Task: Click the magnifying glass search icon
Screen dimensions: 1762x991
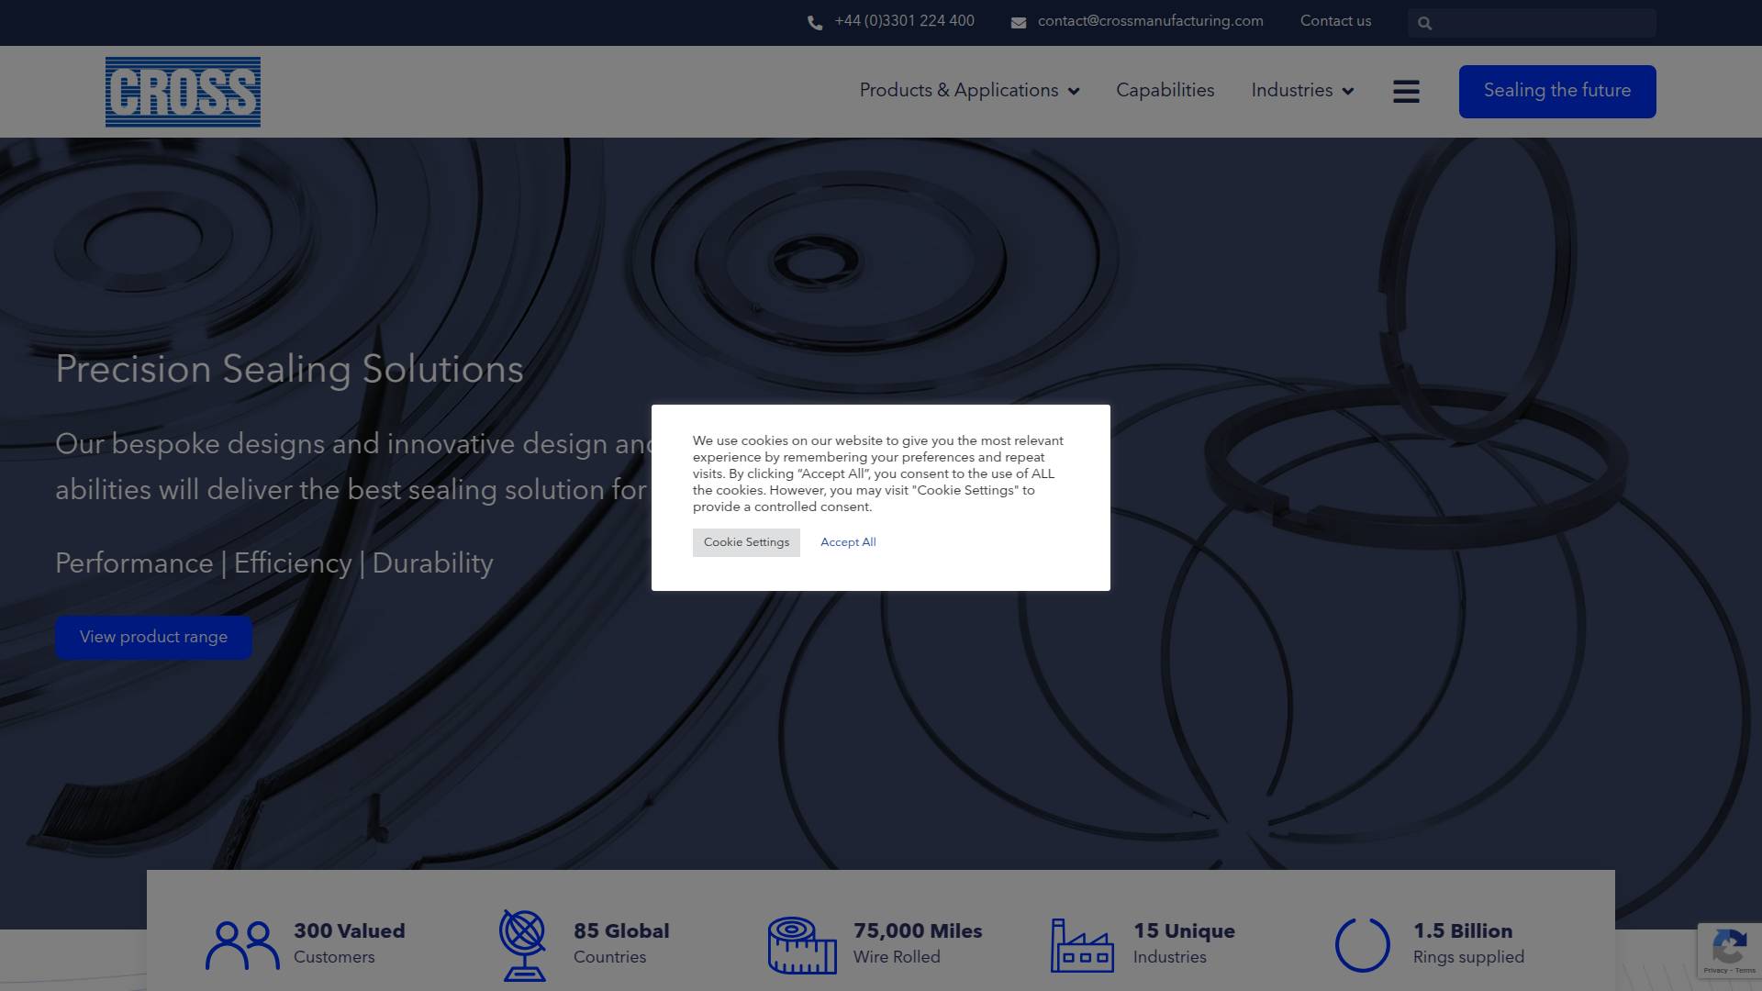Action: point(1424,23)
